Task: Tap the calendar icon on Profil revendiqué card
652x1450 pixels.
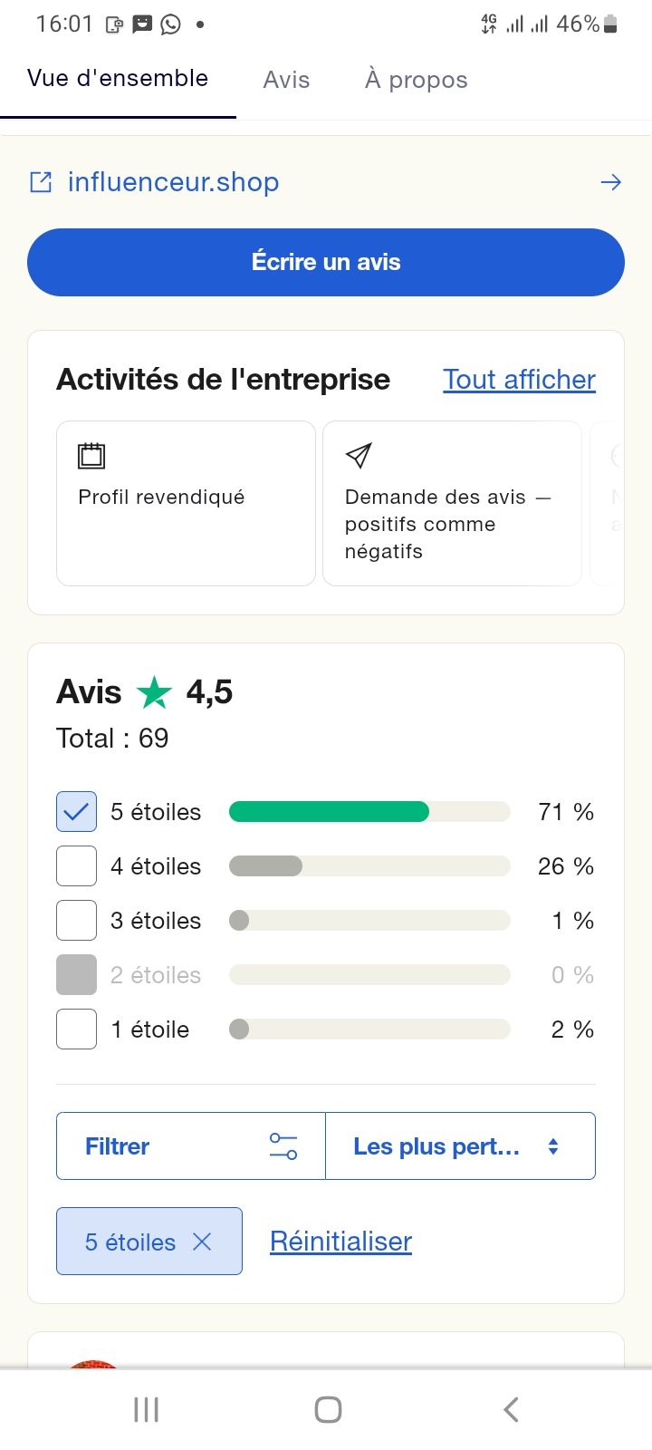Action: tap(91, 455)
